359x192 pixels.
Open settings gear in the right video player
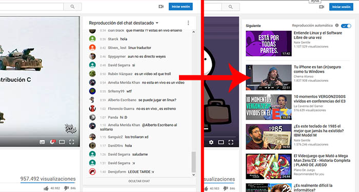pos(211,142)
